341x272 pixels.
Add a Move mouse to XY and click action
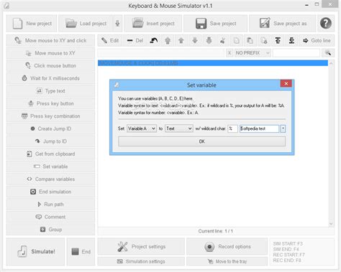[x=50, y=40]
